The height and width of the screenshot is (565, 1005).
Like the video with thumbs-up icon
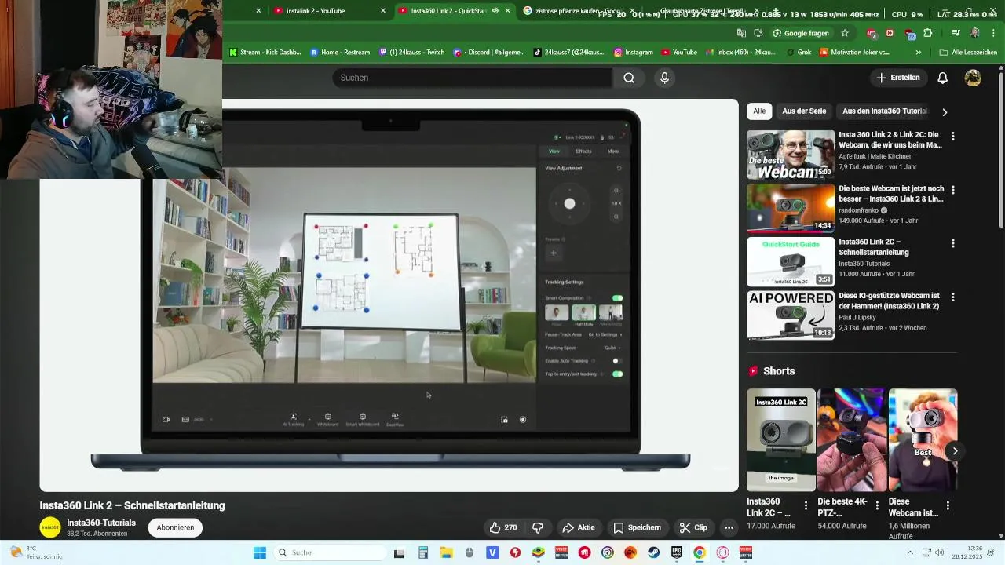(502, 527)
